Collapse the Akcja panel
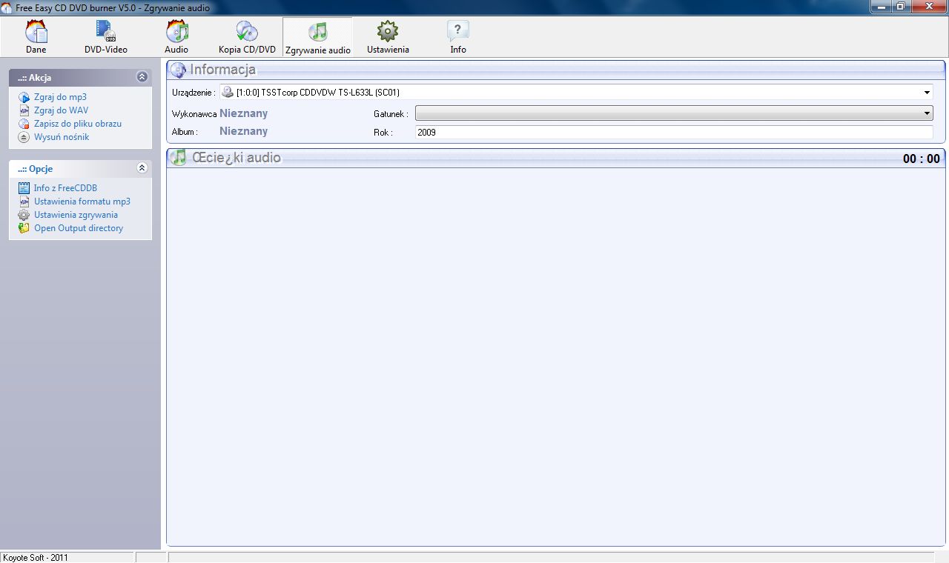This screenshot has height=563, width=949. tap(142, 77)
